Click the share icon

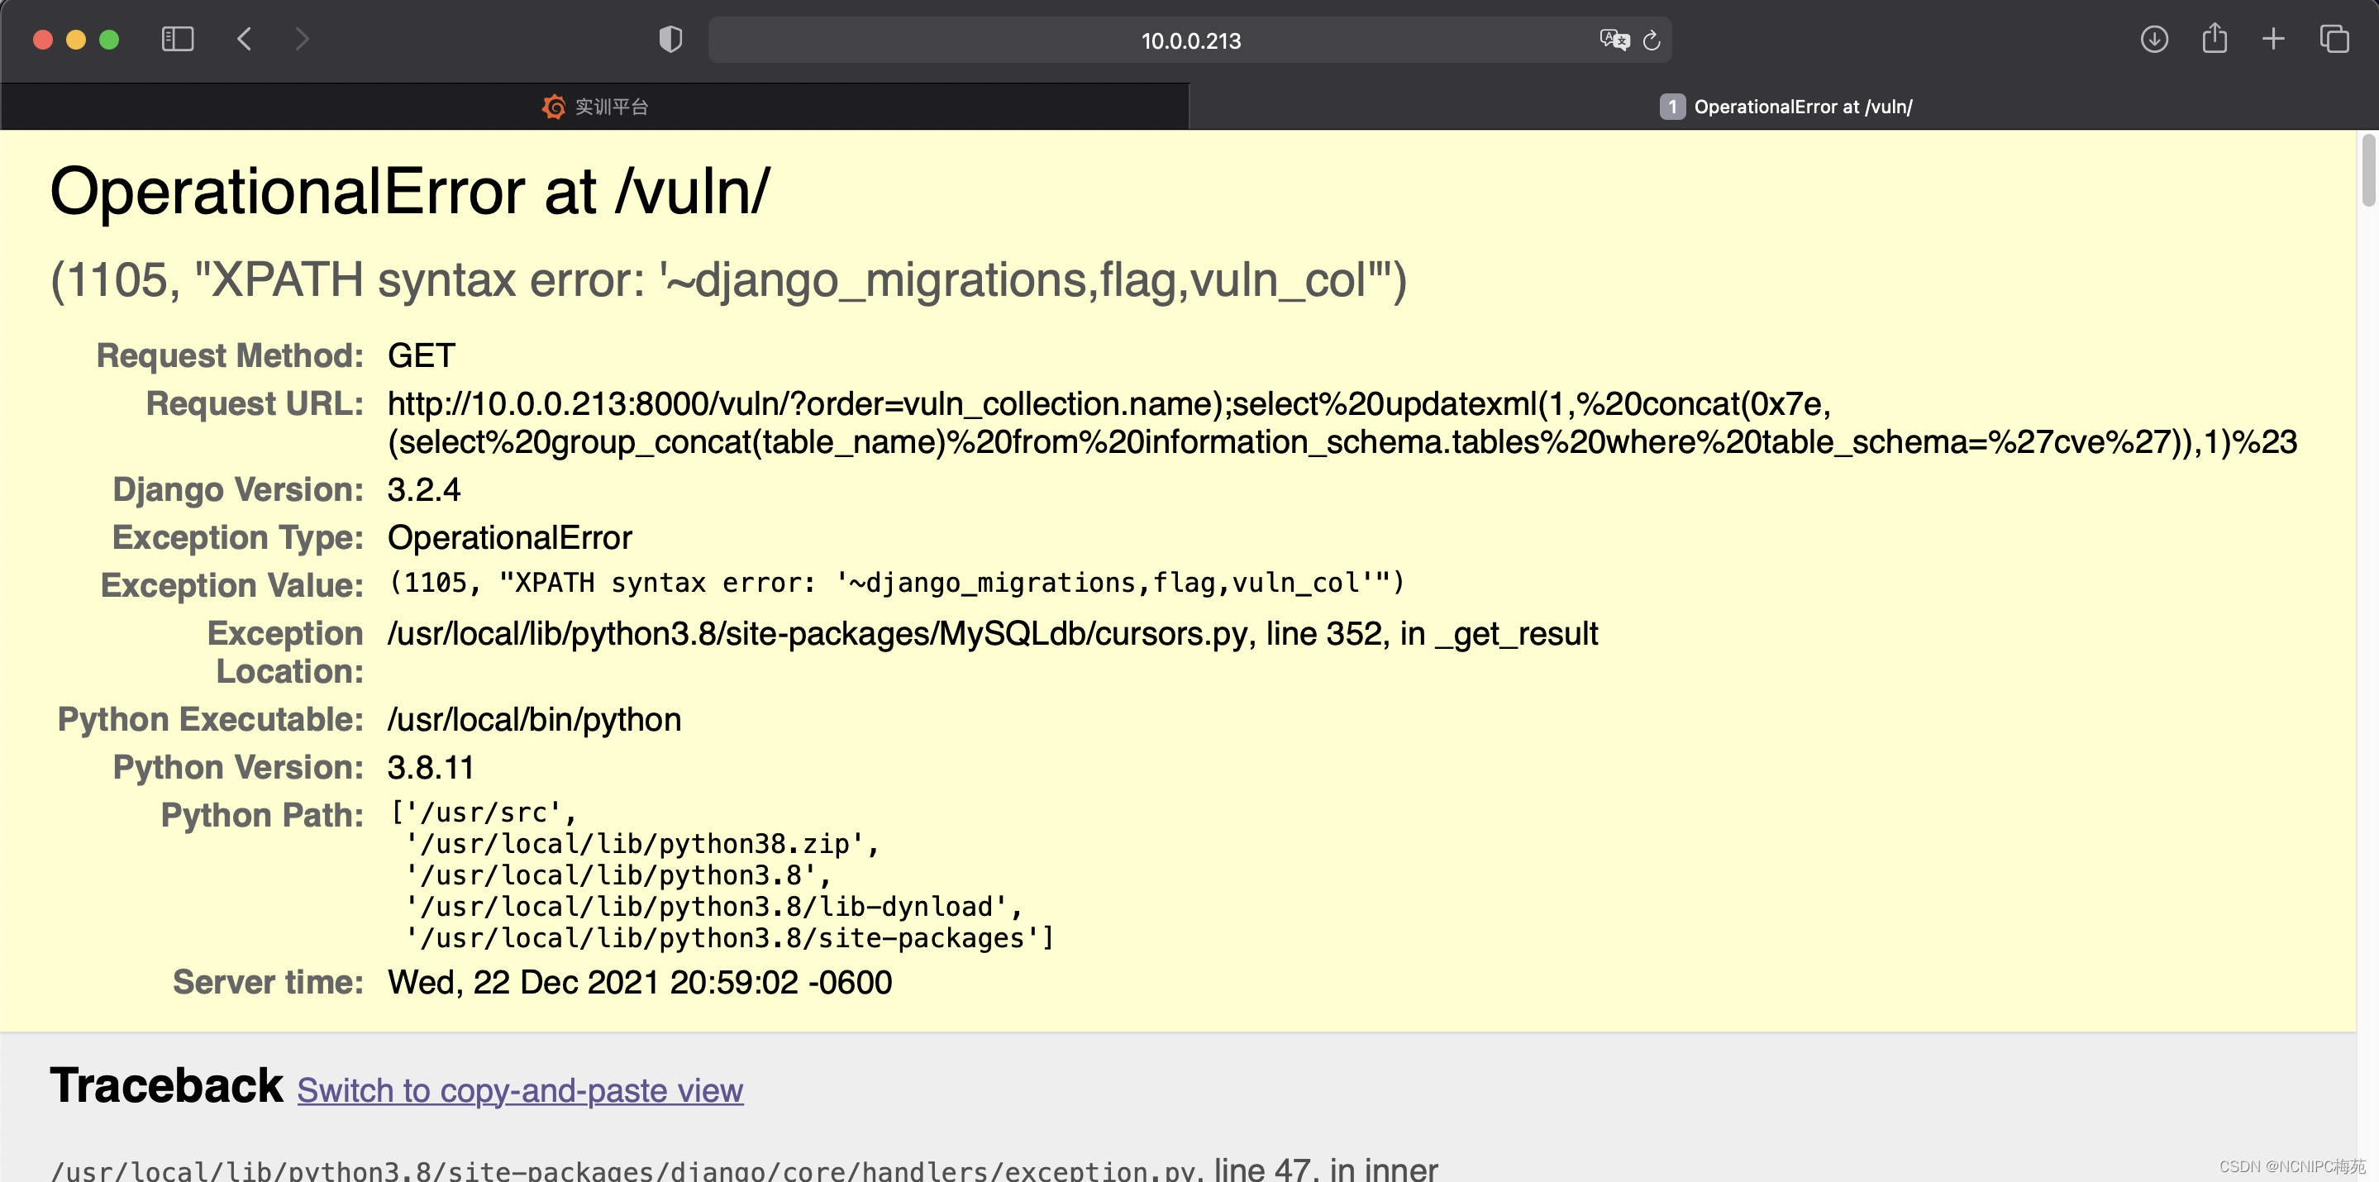(x=2215, y=38)
